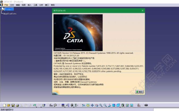The width and height of the screenshot is (179, 111).
Task: Open the 分析 (Analyze) menu
Action: (41, 5)
